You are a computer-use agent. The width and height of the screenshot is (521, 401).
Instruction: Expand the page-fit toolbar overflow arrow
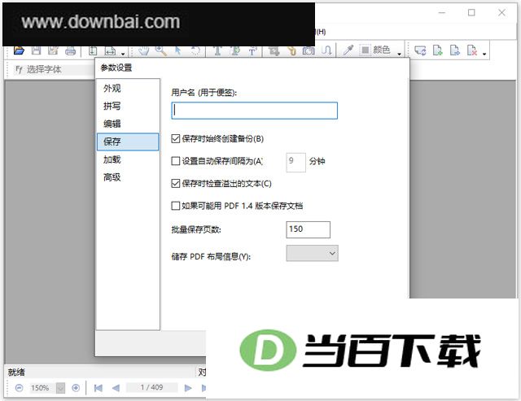[123, 54]
